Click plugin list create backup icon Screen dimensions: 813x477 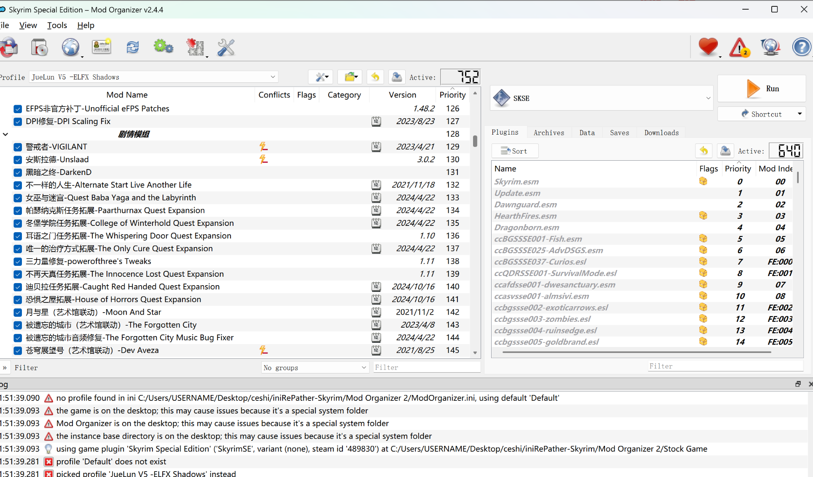pos(725,151)
